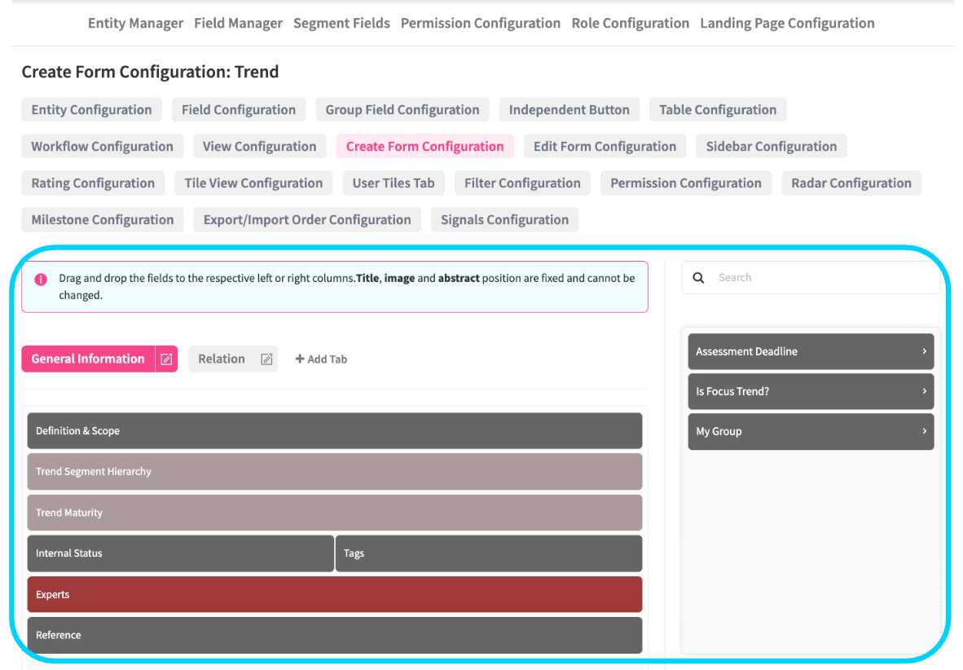Click into the Search input field
This screenshot has width=963, height=670.
823,278
